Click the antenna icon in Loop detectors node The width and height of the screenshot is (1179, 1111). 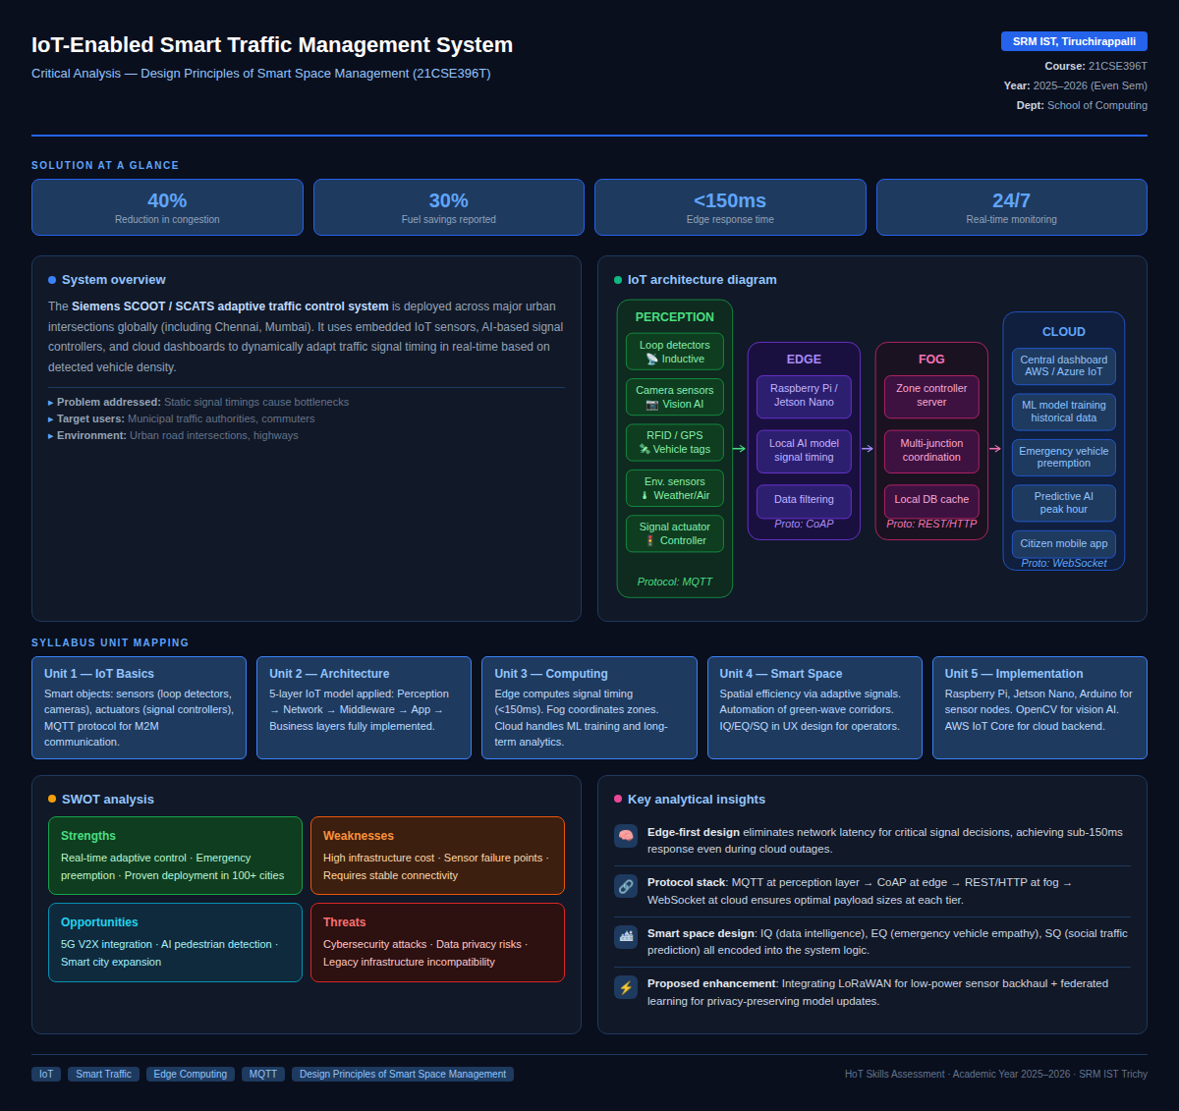[651, 359]
